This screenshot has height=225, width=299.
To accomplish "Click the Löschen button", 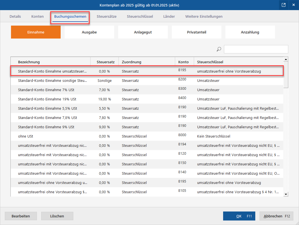I will coord(57,216).
